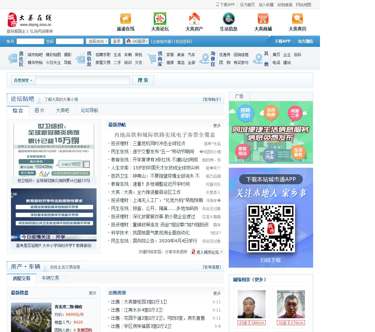
Task: Open 钟南山 post in 医药卫生
Action: [166, 176]
